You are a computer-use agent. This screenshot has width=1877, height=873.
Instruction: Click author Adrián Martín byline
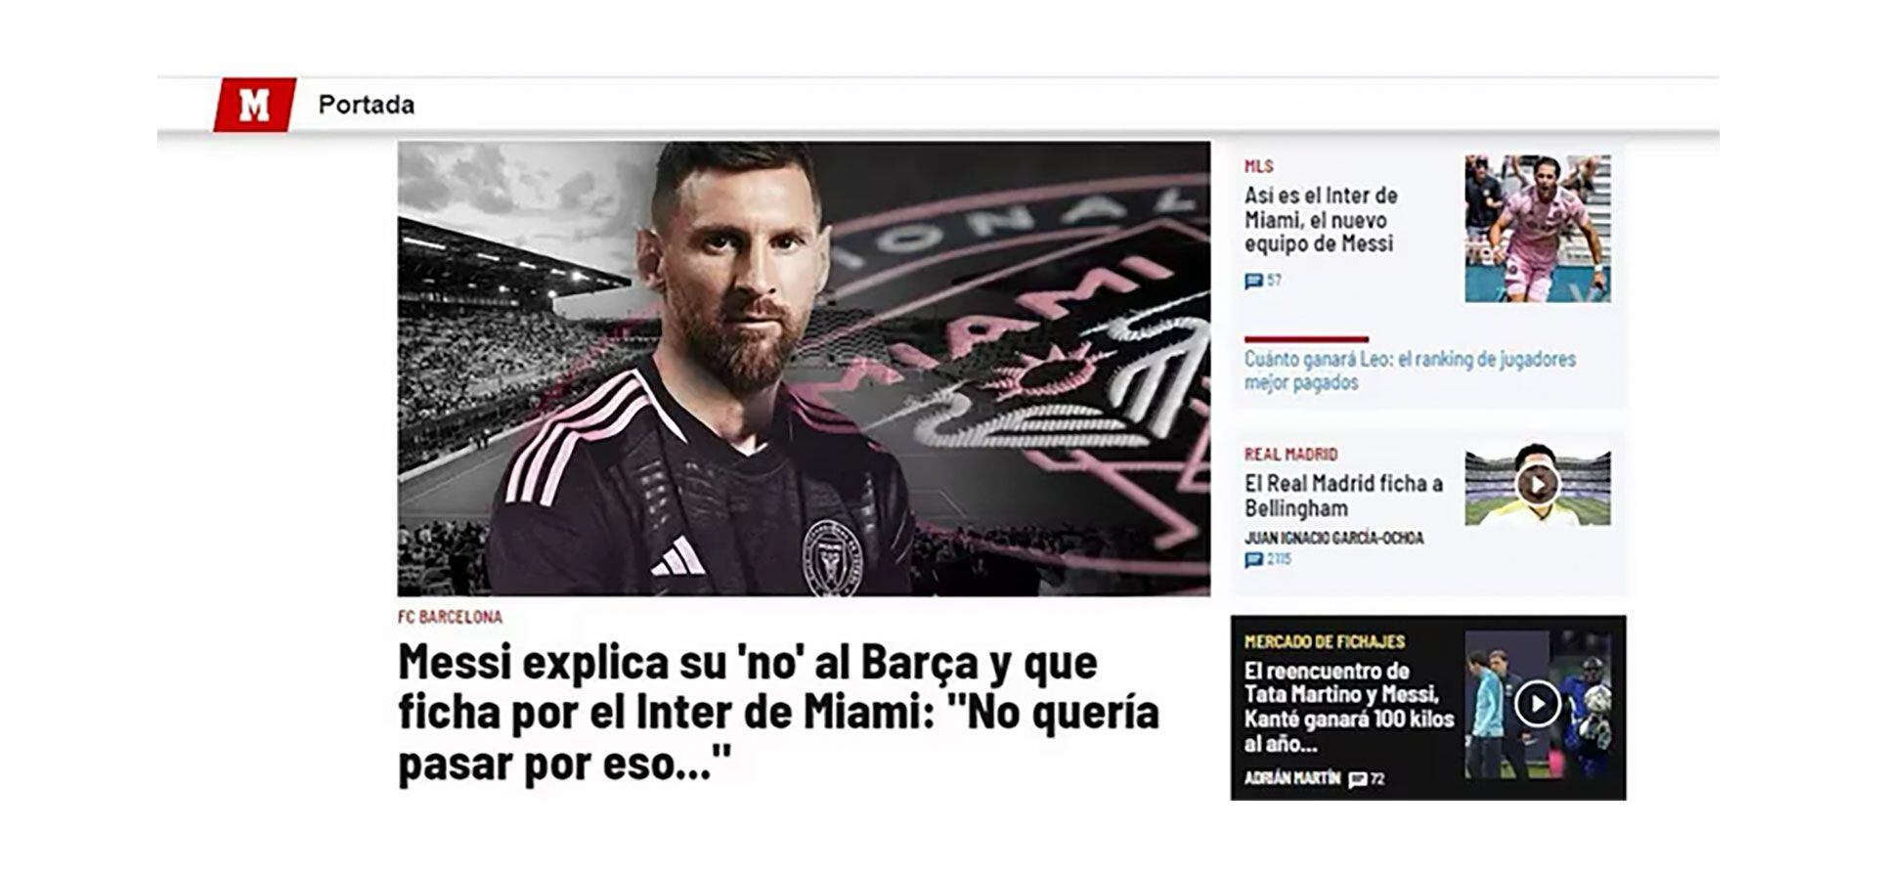(x=1291, y=778)
